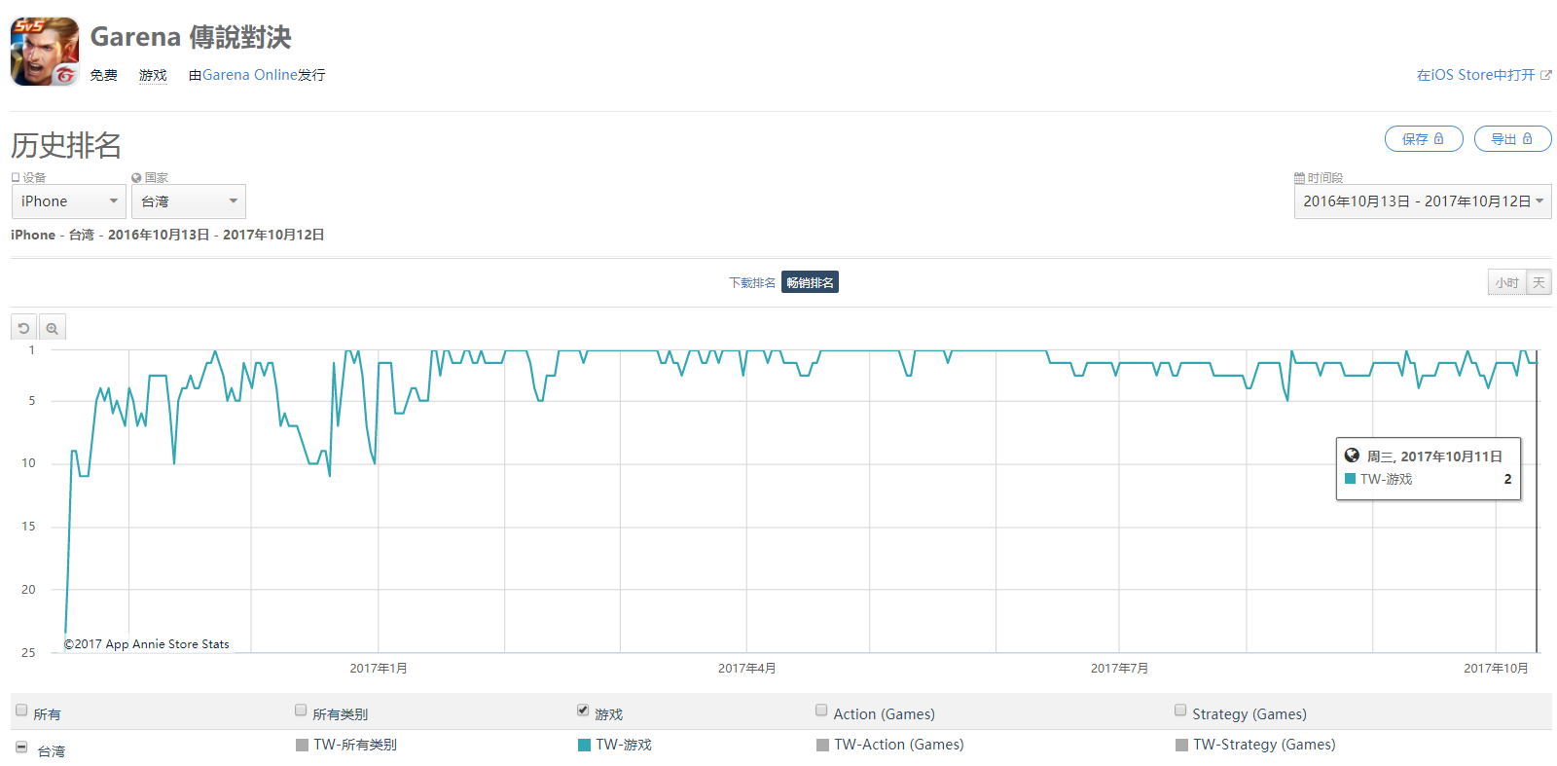Image resolution: width=1557 pixels, height=766 pixels.
Task: Collapse the 台湾 row minus icon
Action: coord(21,747)
